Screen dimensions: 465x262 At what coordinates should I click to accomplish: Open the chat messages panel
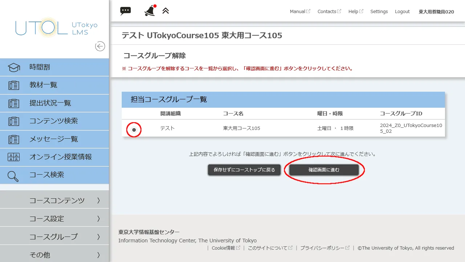click(x=125, y=11)
